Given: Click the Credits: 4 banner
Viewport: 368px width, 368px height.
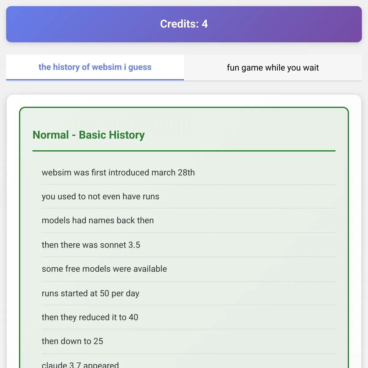Looking at the screenshot, I should coord(184,24).
